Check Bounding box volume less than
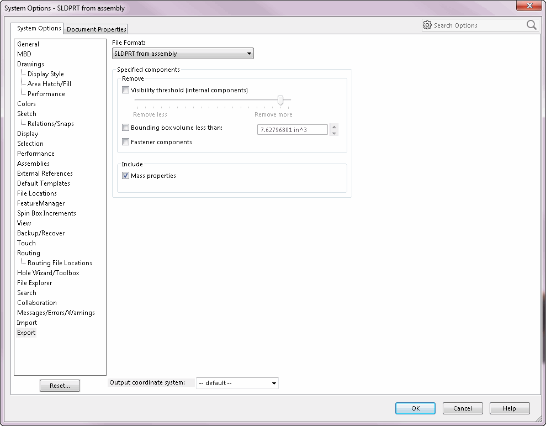The width and height of the screenshot is (546, 426). (x=126, y=128)
